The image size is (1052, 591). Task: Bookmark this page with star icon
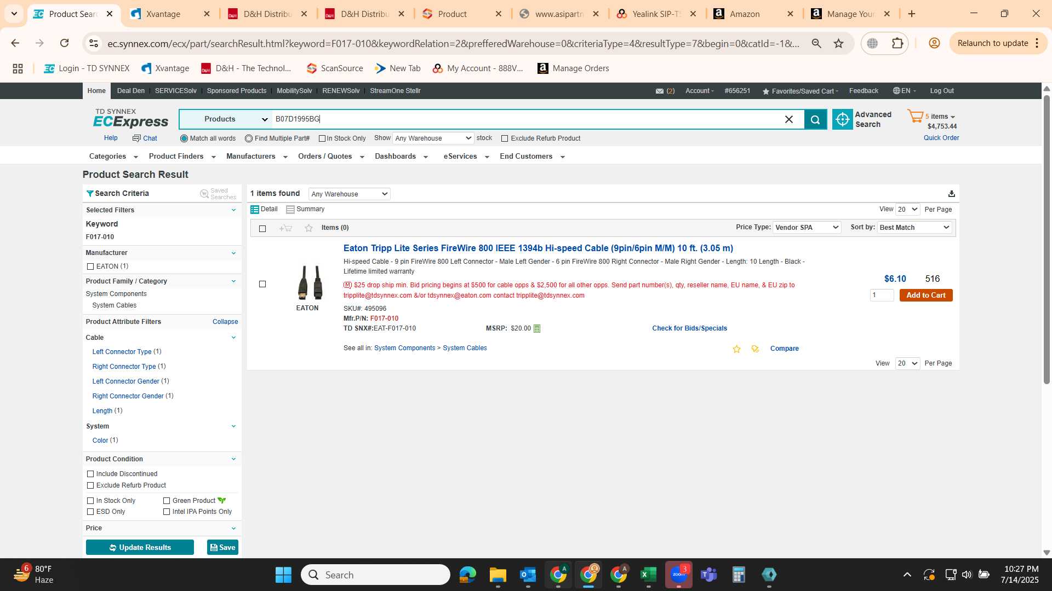coord(838,43)
